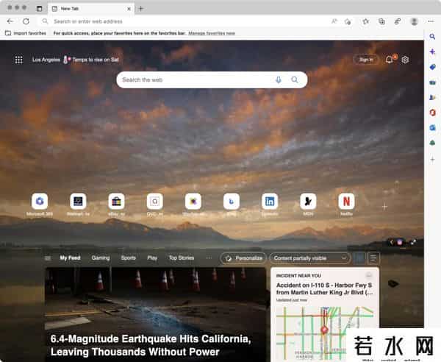Open the green tree icon in sidebar
Image resolution: width=441 pixels, height=362 pixels.
click(432, 143)
